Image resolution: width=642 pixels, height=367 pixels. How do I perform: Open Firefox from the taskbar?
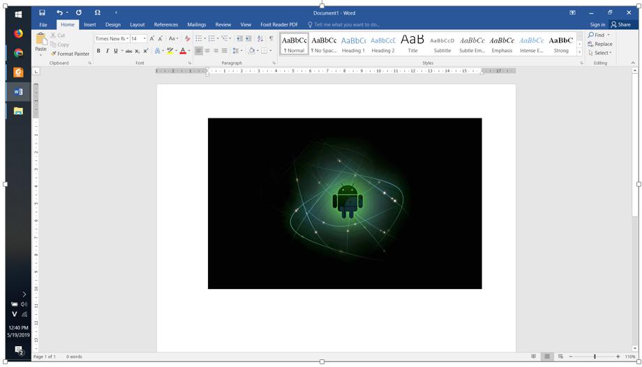click(18, 33)
